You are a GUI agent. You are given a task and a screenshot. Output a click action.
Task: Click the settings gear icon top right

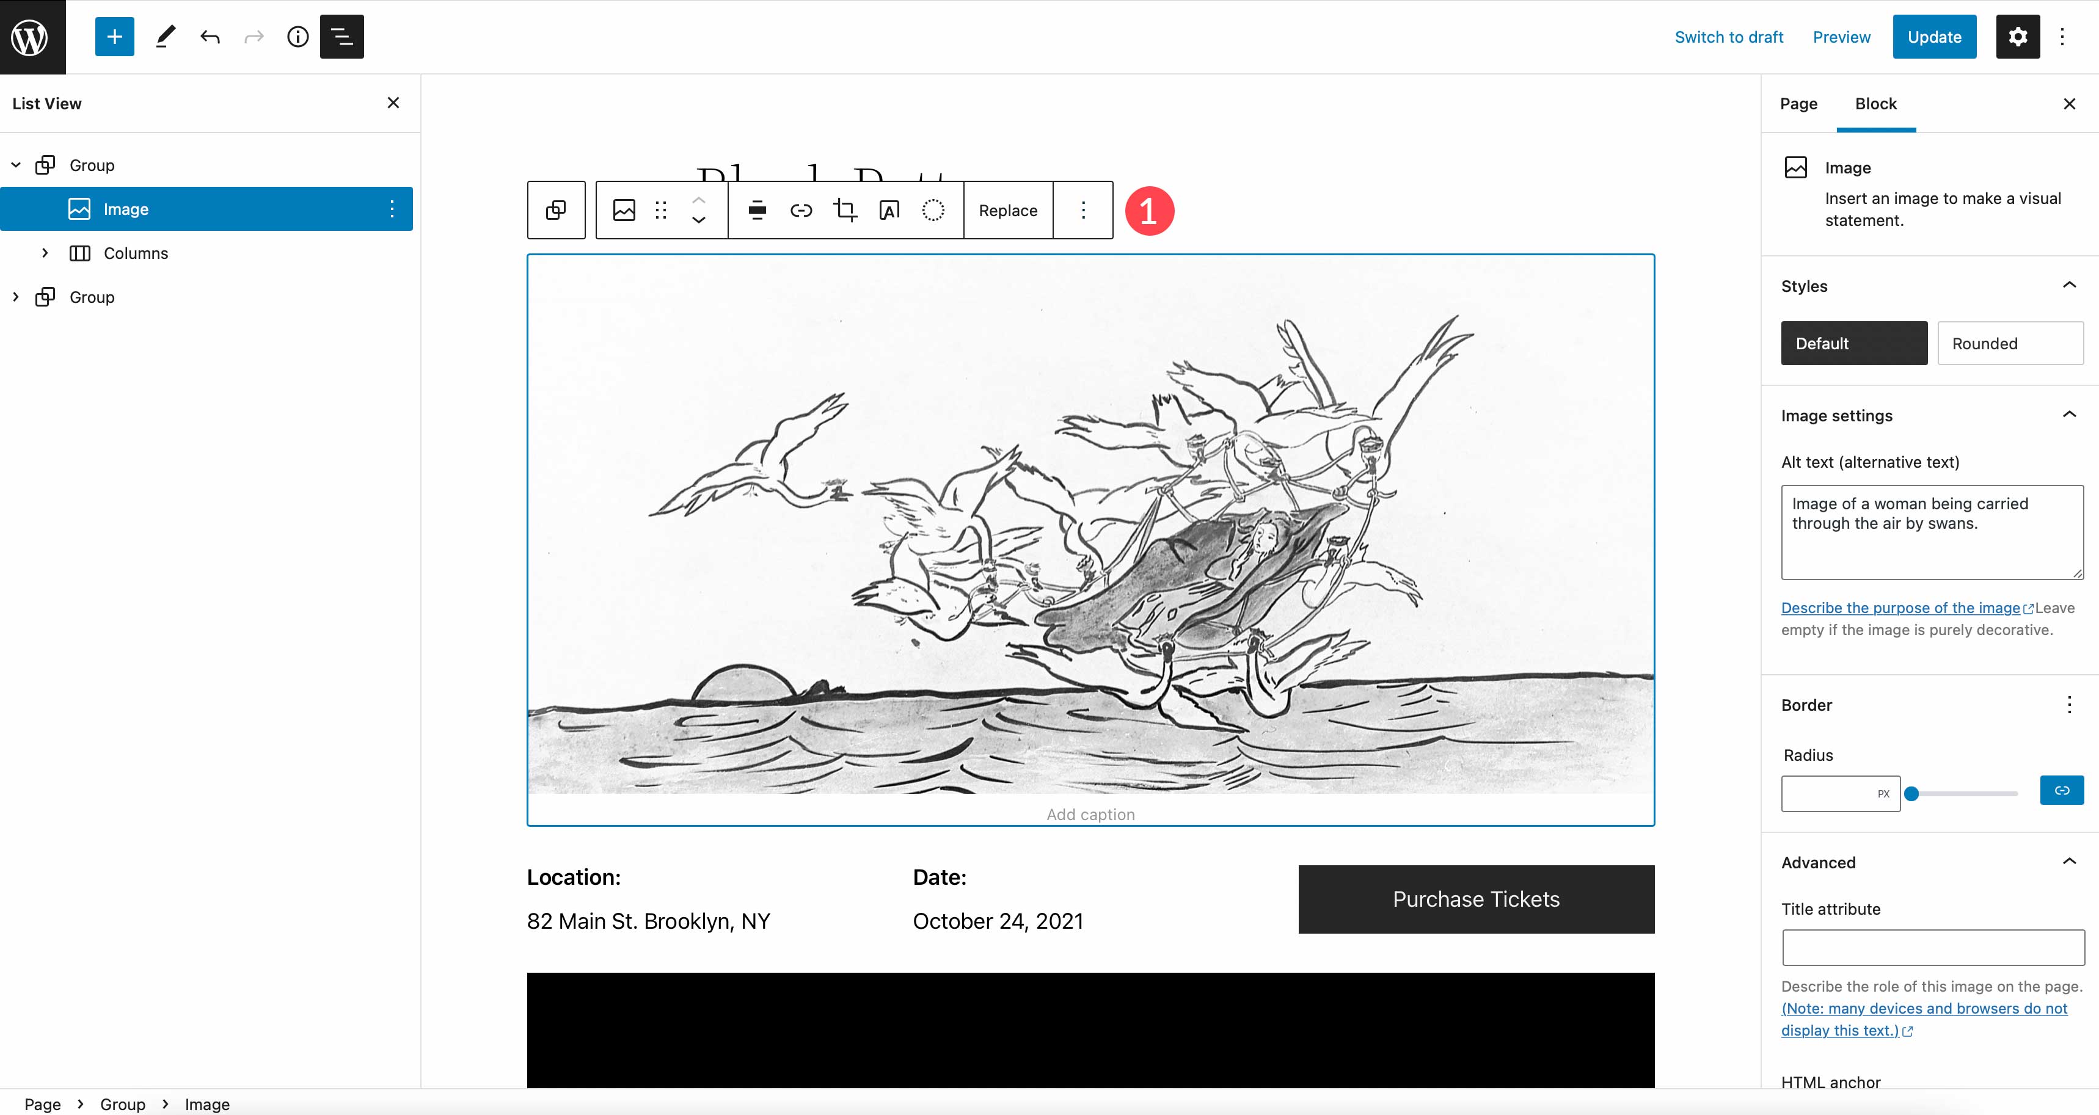(x=2016, y=36)
